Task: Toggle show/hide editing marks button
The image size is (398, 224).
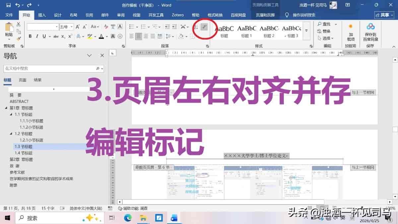Action: (x=205, y=27)
